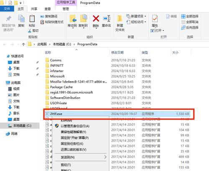209x171 pixels.
Task: Expand the New item (新建项目) dropdown arrow
Action: pyautogui.click(x=145, y=16)
